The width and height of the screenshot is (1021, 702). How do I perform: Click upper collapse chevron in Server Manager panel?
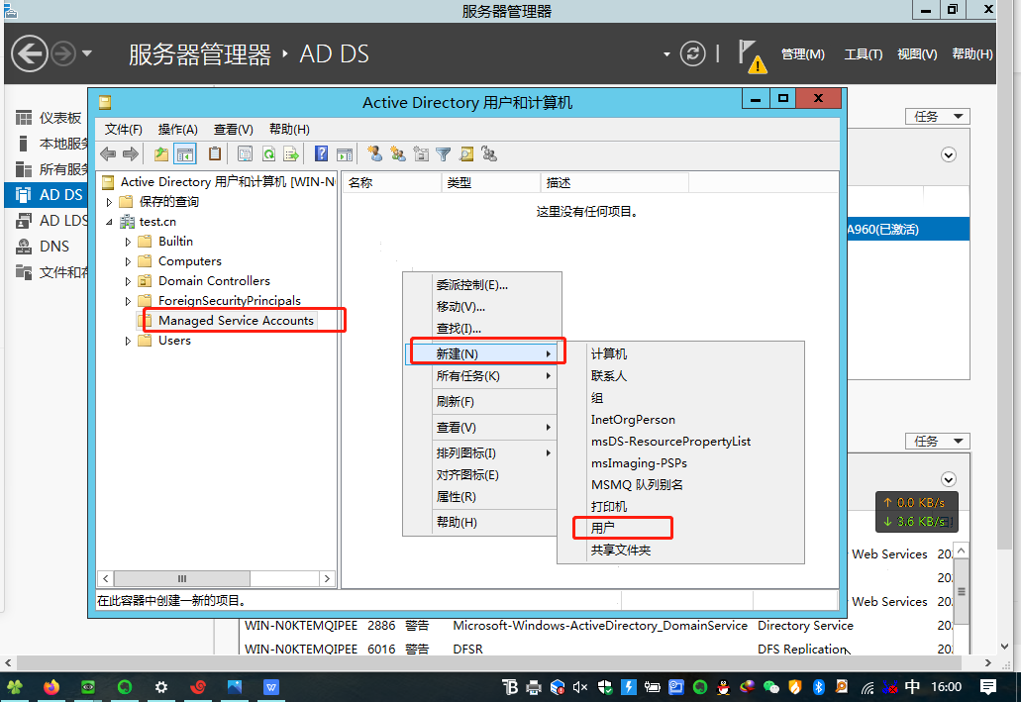tap(949, 155)
